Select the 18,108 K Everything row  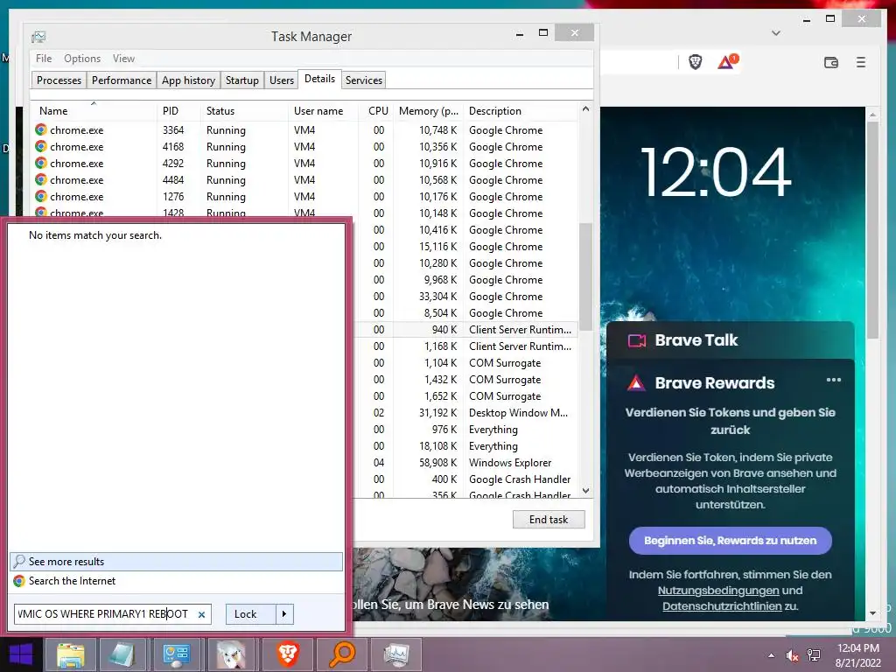click(x=465, y=445)
